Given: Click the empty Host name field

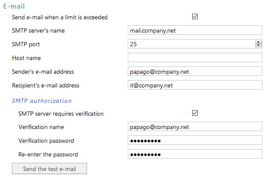Looking at the screenshot, I should (195, 58).
